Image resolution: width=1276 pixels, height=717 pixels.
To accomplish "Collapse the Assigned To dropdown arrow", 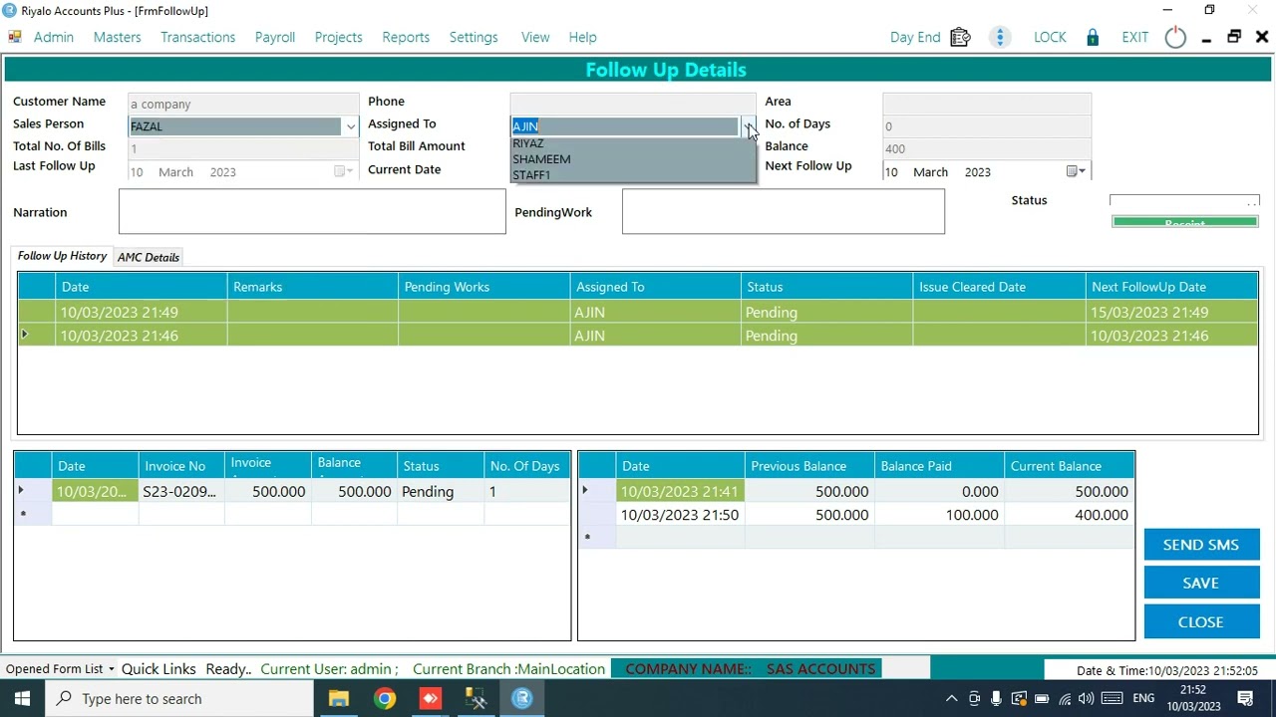I will tap(748, 126).
